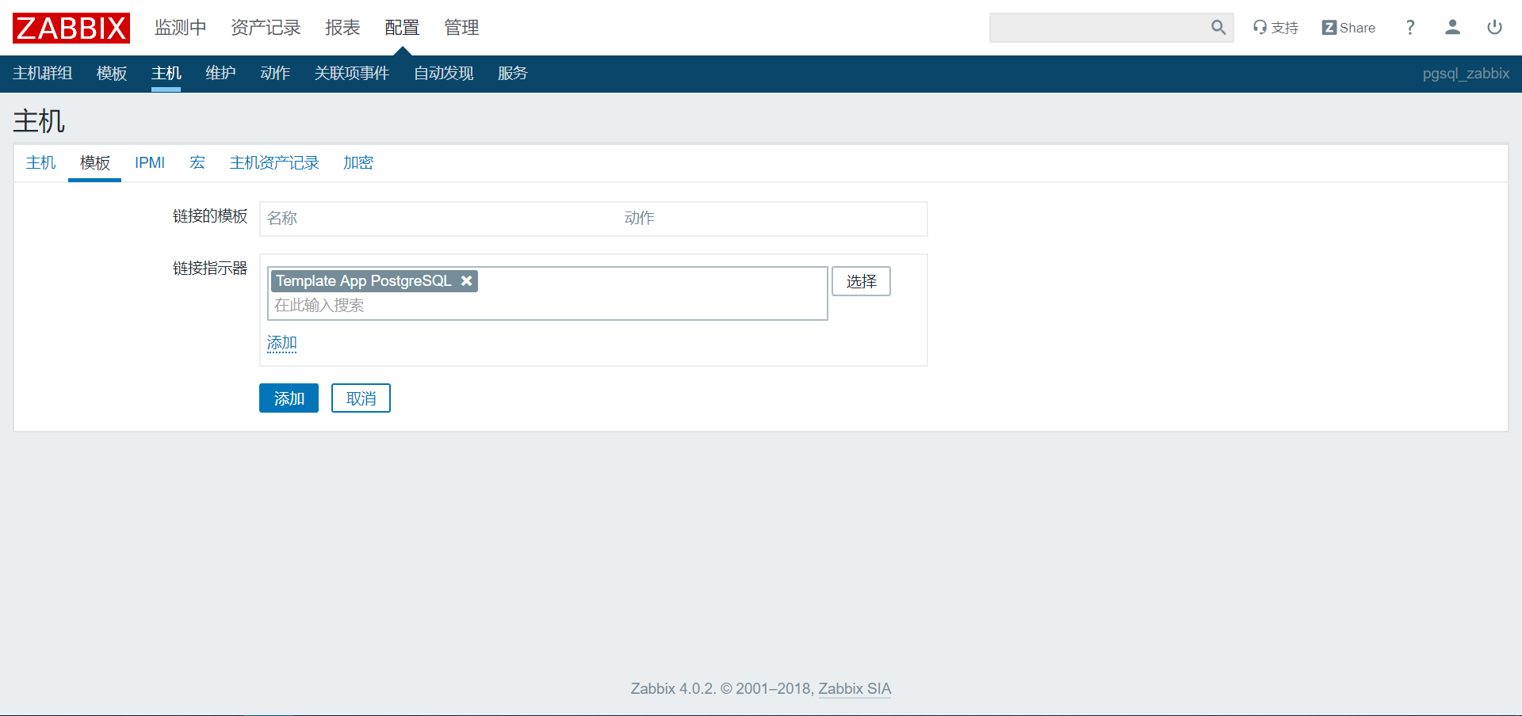Click the template search input field

tap(547, 306)
